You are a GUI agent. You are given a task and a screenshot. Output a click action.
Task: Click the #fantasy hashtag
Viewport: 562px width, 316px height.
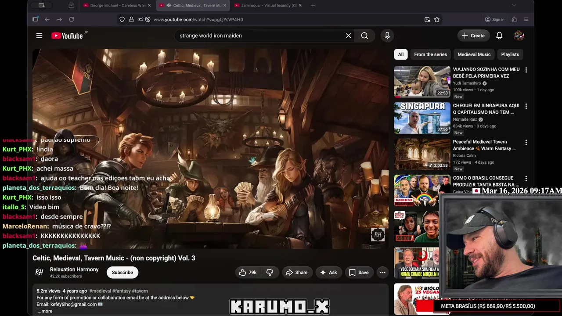coord(122,291)
